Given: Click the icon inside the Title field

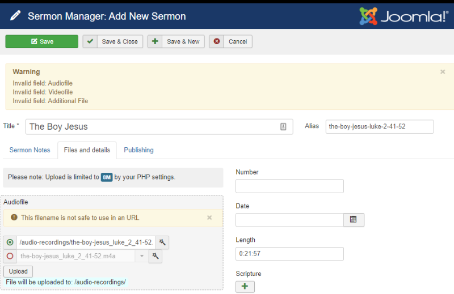Looking at the screenshot, I should pyautogui.click(x=283, y=127).
